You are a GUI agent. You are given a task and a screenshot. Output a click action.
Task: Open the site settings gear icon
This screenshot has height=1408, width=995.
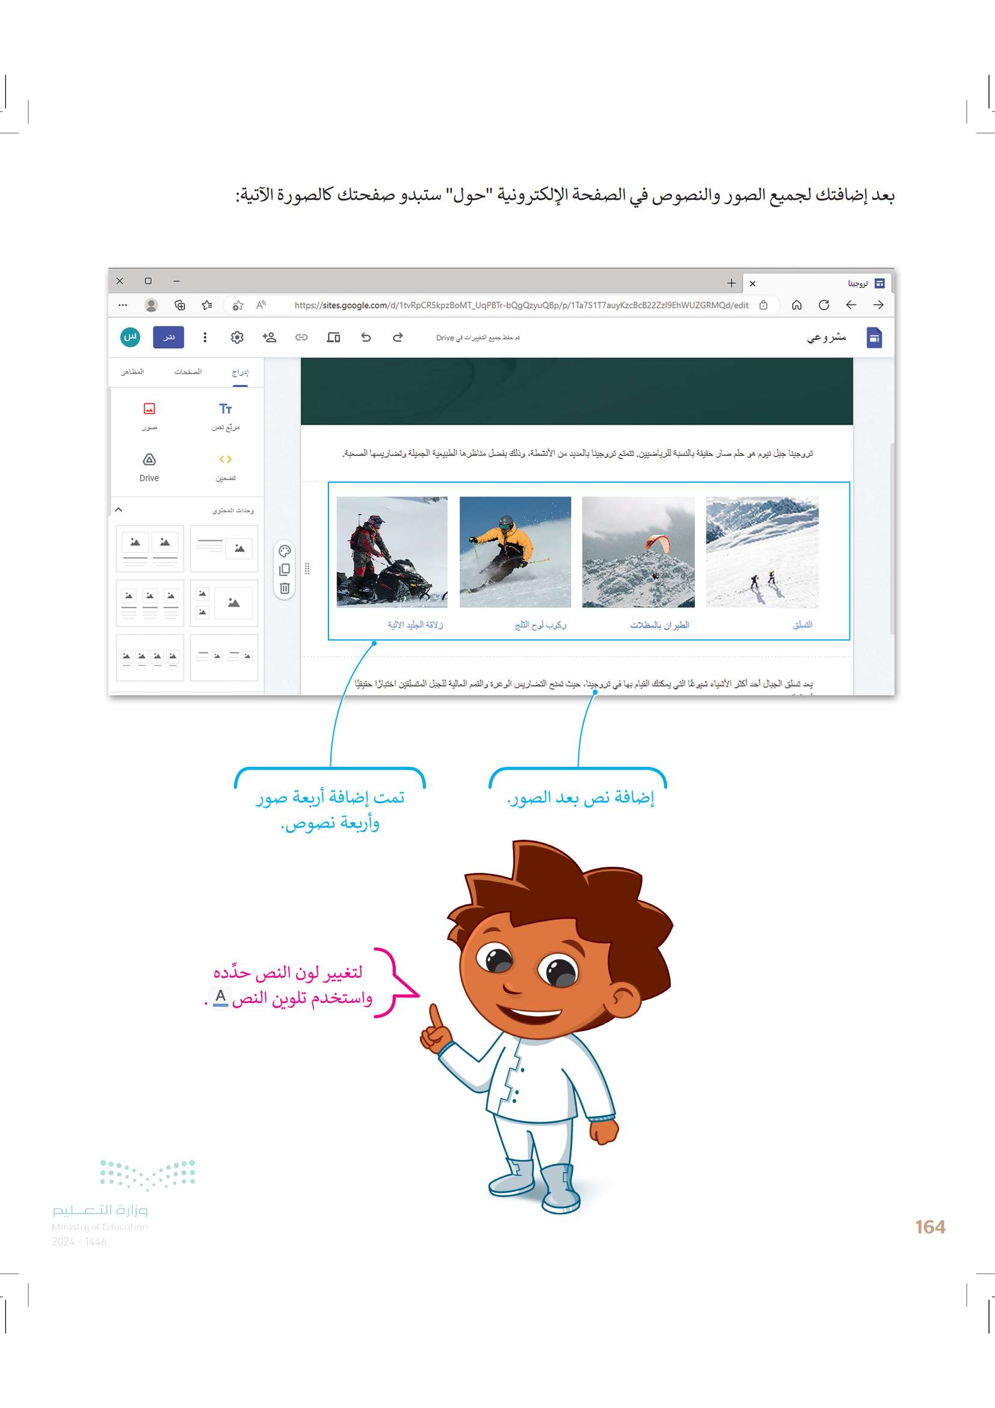[x=237, y=337]
